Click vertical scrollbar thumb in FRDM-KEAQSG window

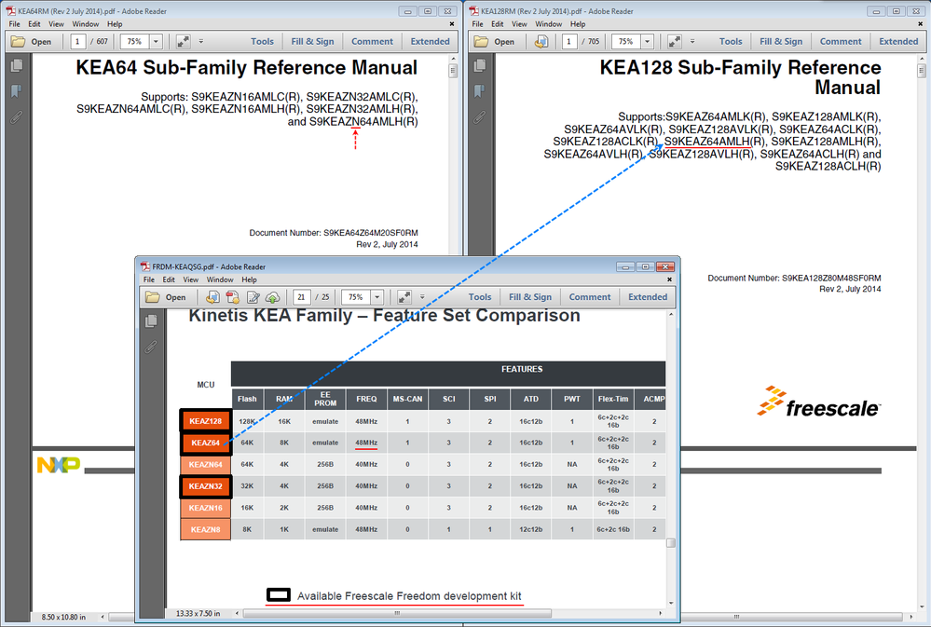[671, 543]
